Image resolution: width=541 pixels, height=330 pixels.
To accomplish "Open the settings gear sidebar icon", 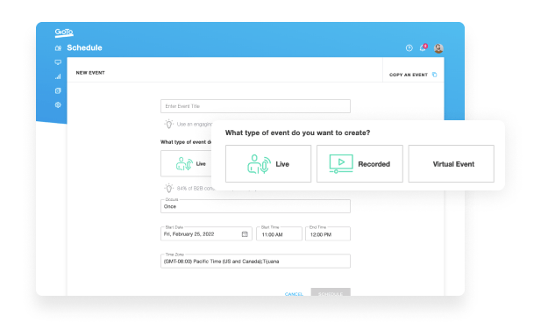I will [x=58, y=105].
